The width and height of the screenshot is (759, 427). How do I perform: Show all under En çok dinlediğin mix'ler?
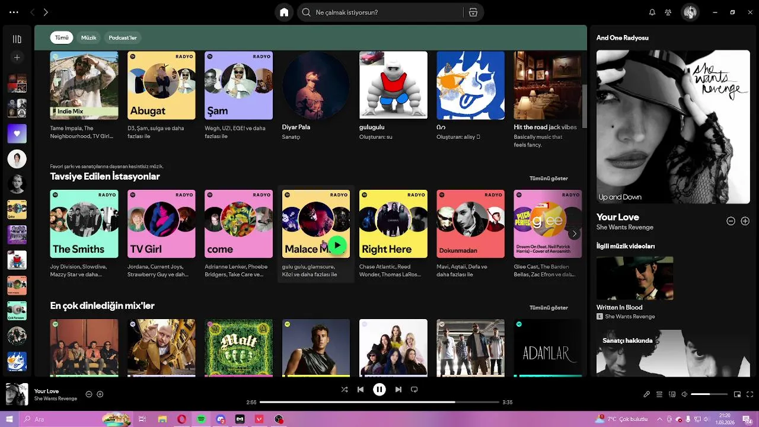coord(548,308)
